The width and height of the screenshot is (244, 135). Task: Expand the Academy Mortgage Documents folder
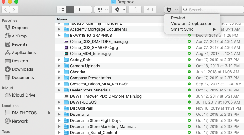point(59,29)
